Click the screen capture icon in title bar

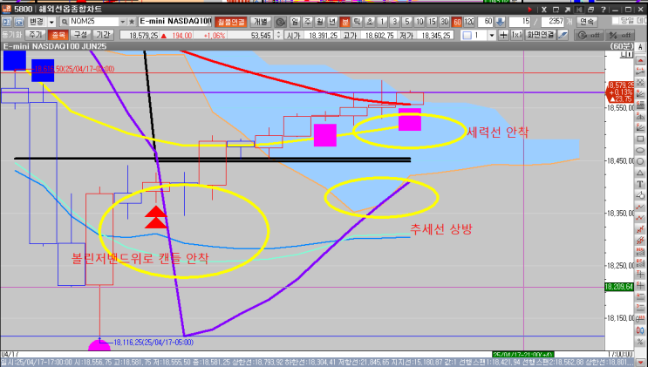coord(556,9)
